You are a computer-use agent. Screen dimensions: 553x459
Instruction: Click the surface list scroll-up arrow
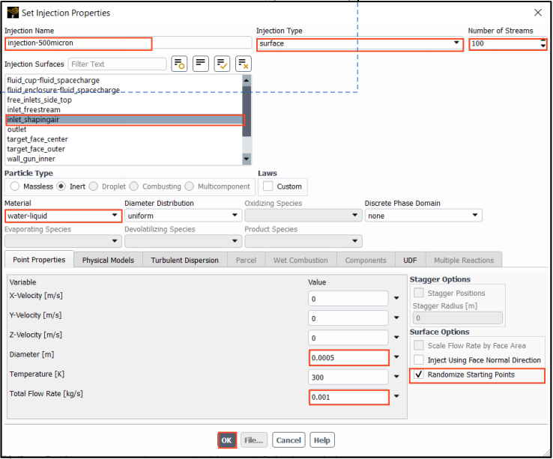[x=247, y=80]
